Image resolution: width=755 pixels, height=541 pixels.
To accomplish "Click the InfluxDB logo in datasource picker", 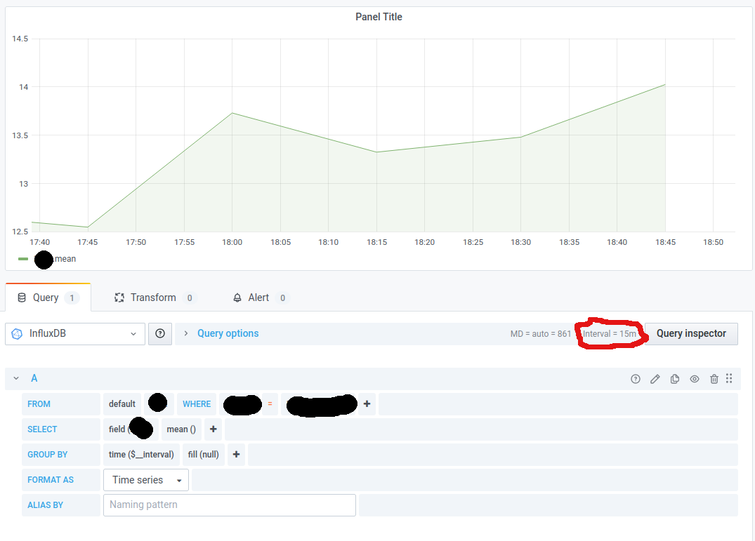I will point(15,334).
